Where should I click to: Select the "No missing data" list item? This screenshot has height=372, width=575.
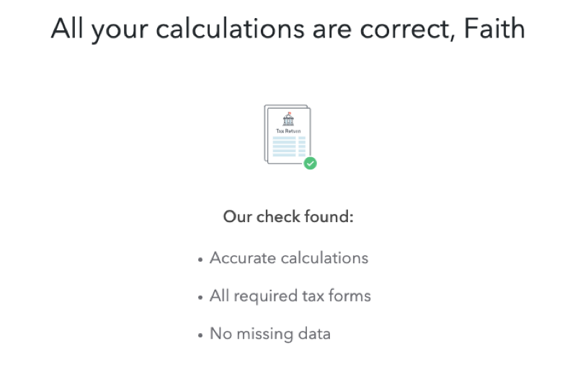[269, 335]
